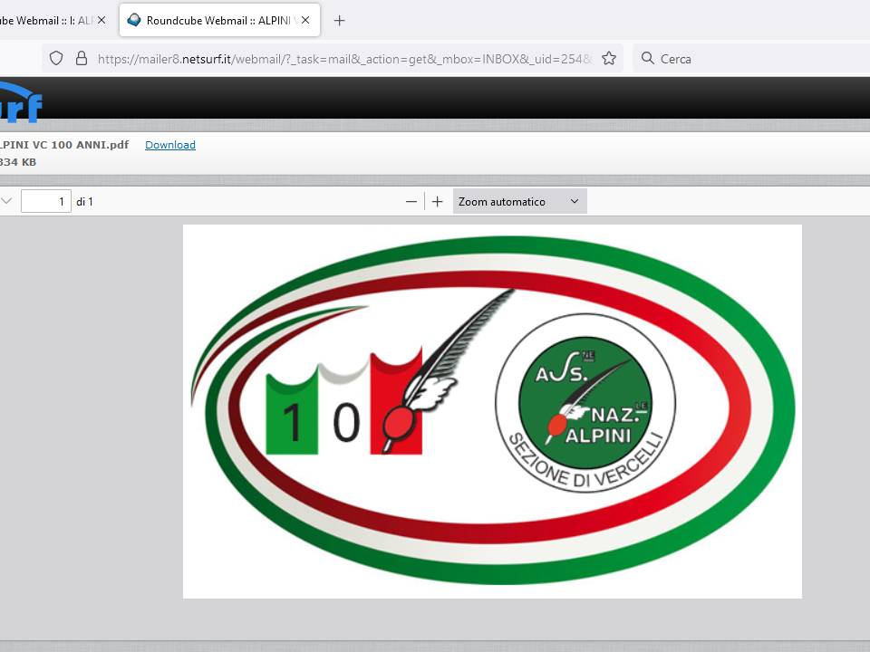The height and width of the screenshot is (652, 870).
Task: View site security info via padlock icon
Action: coord(82,59)
